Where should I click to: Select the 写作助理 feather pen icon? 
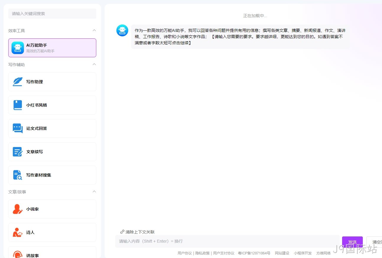click(18, 82)
